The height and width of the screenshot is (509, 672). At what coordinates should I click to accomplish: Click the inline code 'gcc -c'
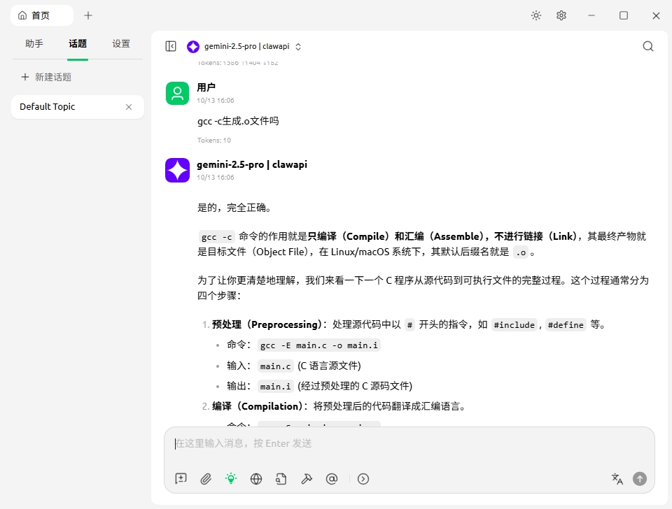pos(217,237)
